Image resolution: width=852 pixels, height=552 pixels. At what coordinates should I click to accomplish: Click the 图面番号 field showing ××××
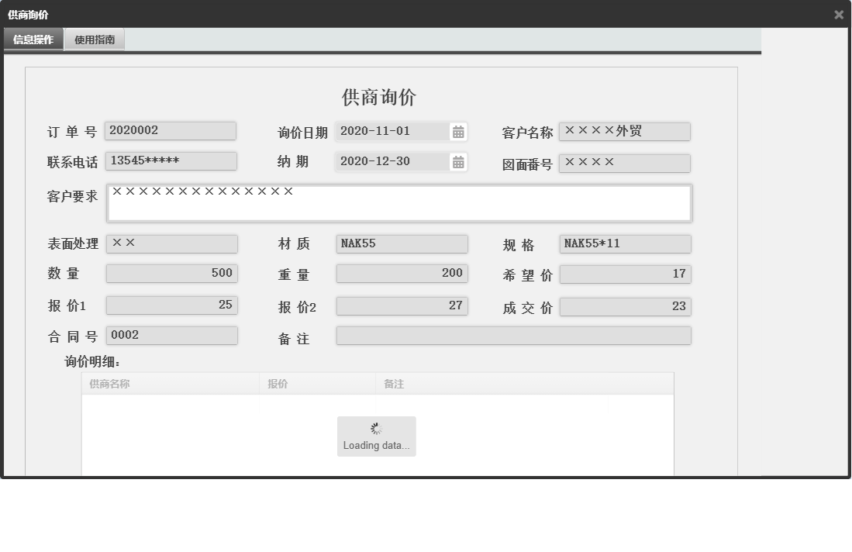[x=625, y=163]
